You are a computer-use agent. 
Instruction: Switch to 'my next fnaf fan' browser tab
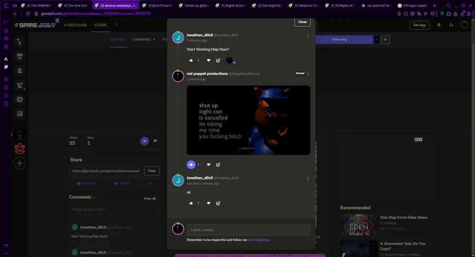pos(377,5)
